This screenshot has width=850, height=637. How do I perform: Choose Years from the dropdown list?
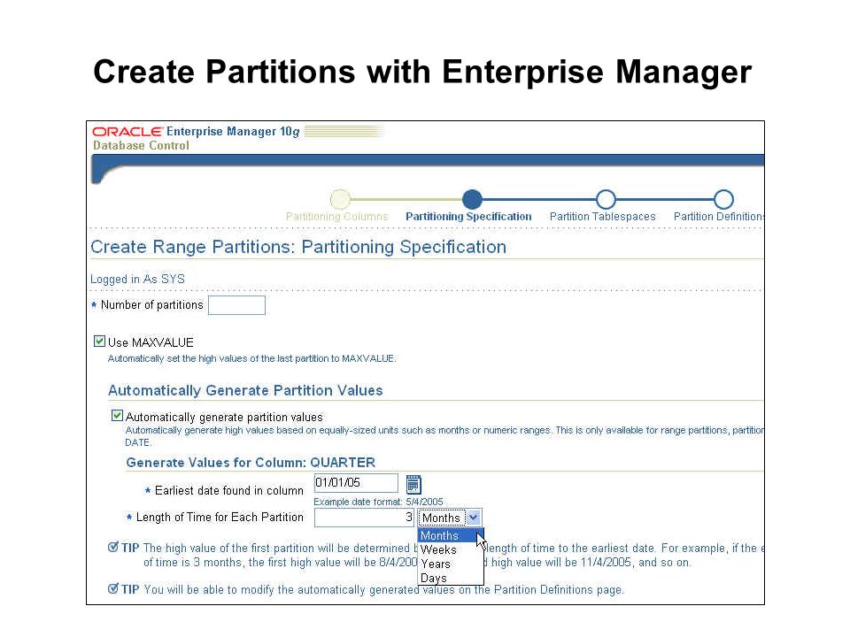point(451,564)
